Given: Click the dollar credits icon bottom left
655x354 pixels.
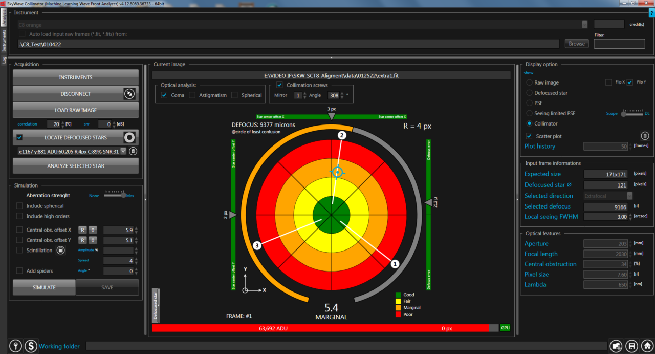Looking at the screenshot, I should [30, 346].
